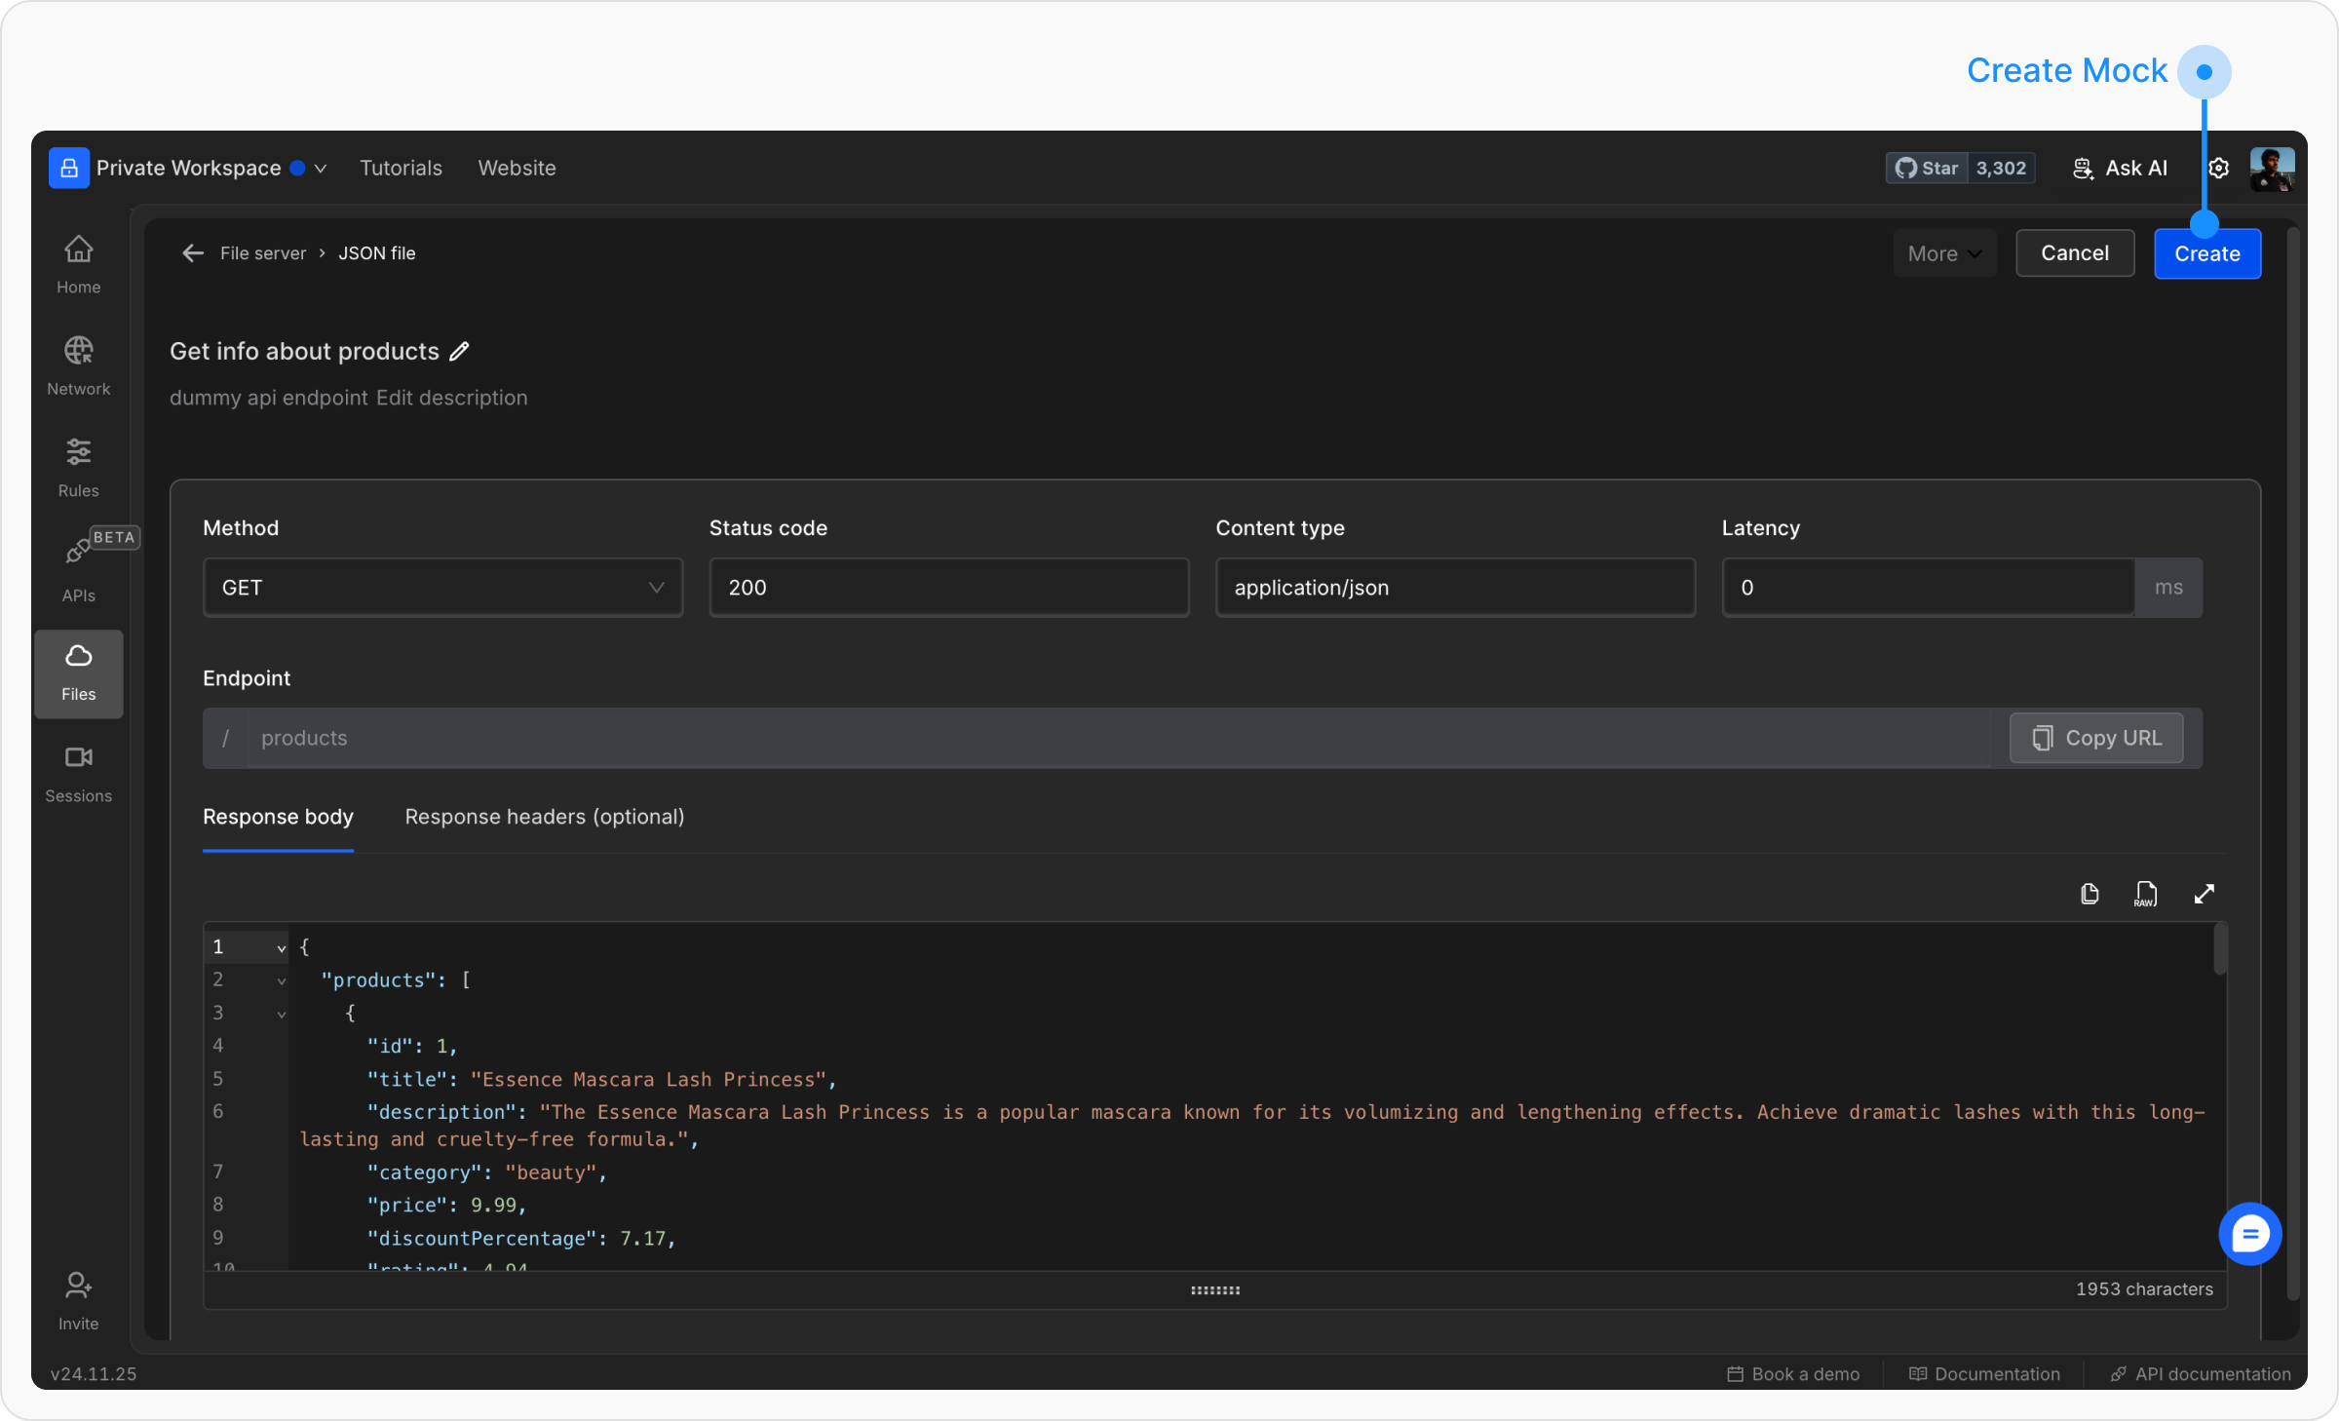Copy the response body with copy icon
This screenshot has width=2339, height=1421.
point(2089,893)
